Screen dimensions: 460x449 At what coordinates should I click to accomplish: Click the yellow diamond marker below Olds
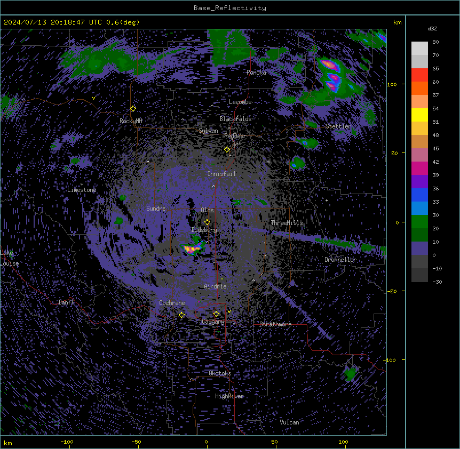[x=207, y=222]
